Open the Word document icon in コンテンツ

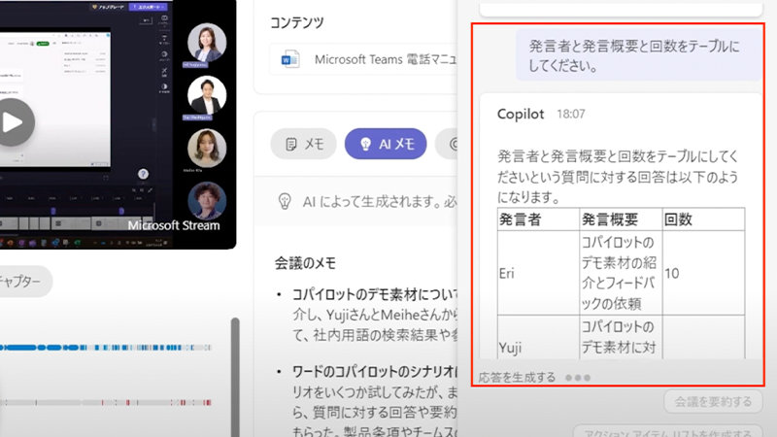coord(291,60)
